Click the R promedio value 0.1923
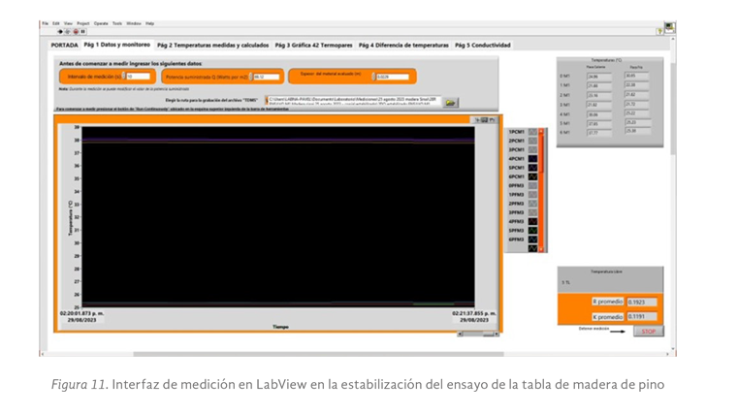The height and width of the screenshot is (415, 738). click(x=642, y=303)
